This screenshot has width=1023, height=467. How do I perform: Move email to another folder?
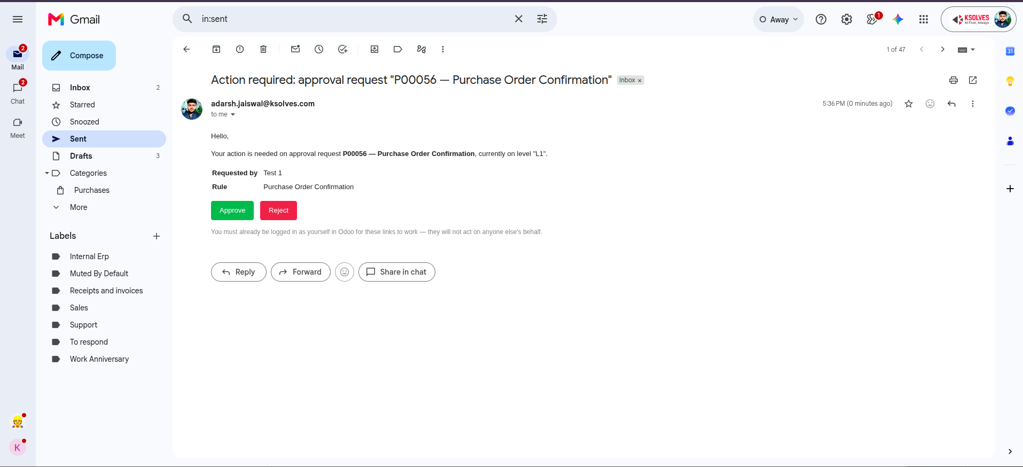point(374,49)
